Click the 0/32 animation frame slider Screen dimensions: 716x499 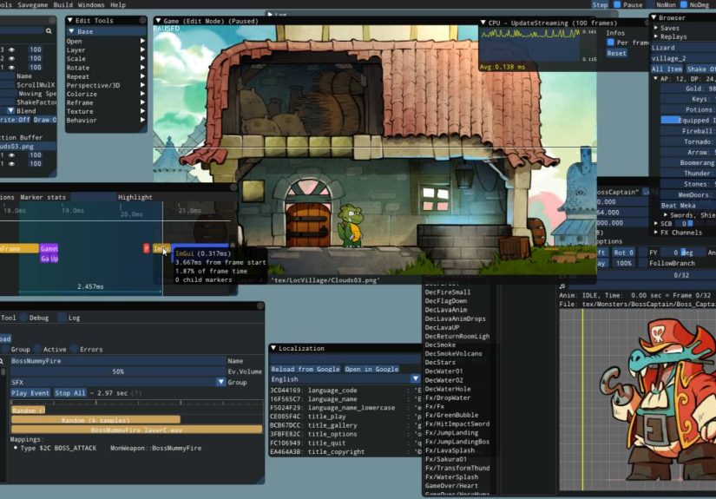pyautogui.click(x=656, y=275)
